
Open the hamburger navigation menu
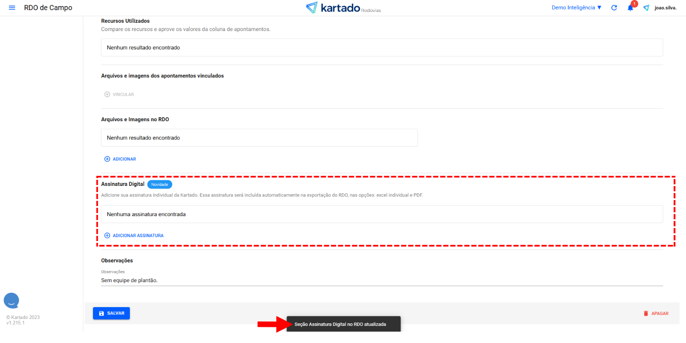pos(12,8)
